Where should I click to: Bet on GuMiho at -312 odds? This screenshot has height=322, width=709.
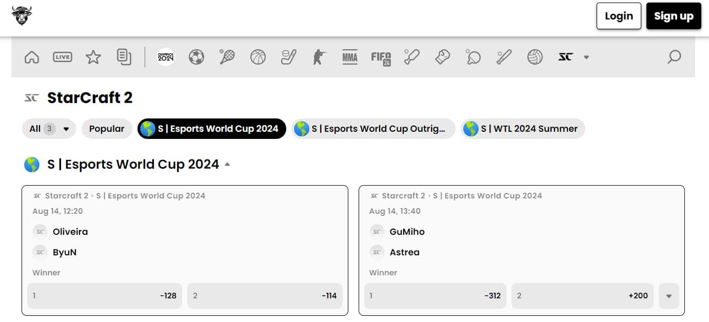point(435,296)
